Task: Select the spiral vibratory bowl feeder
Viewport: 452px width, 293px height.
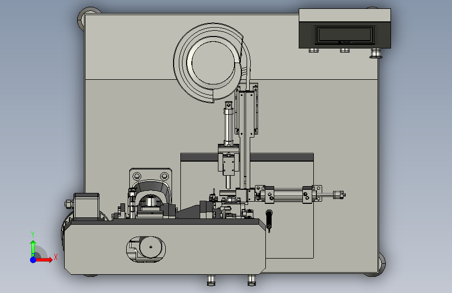Action: point(212,62)
